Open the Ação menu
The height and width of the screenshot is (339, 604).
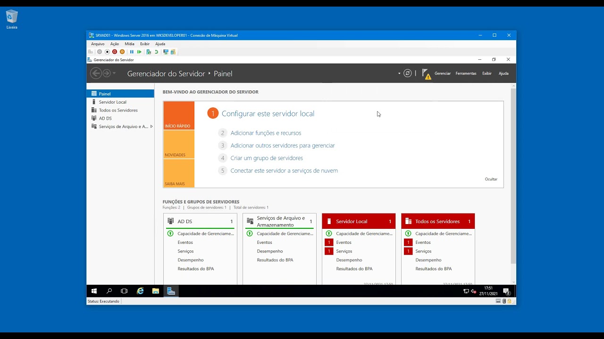point(115,44)
